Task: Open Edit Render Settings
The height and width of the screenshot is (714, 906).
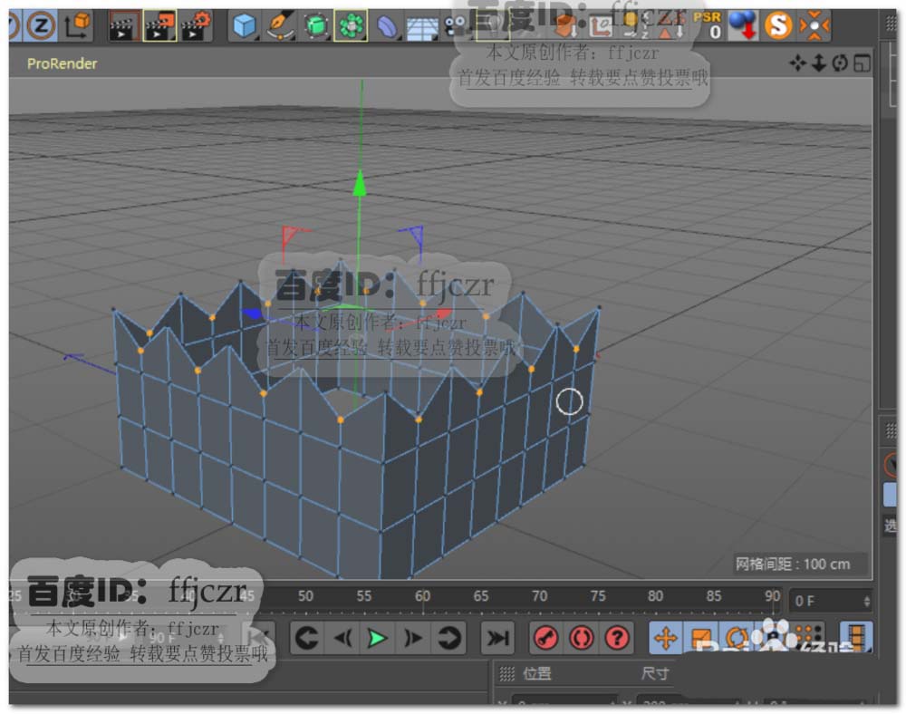Action: 196,25
